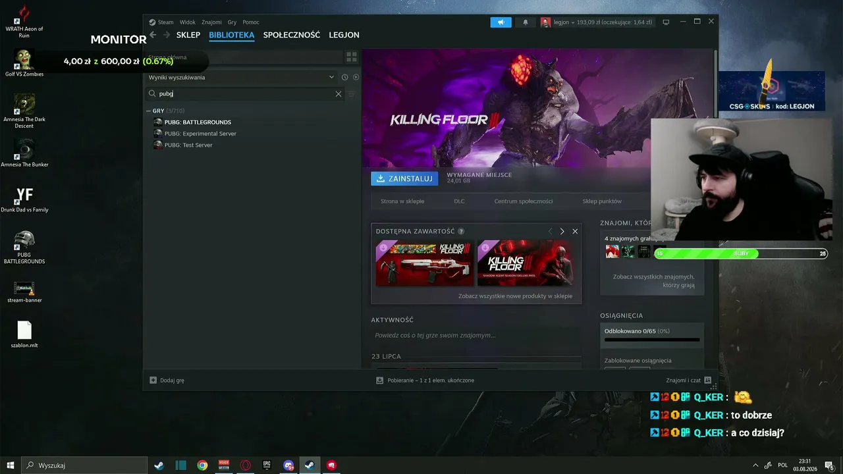Click Zobacz wszystkie nowe produkty w sklepie
Image resolution: width=843 pixels, height=474 pixels.
coord(515,296)
